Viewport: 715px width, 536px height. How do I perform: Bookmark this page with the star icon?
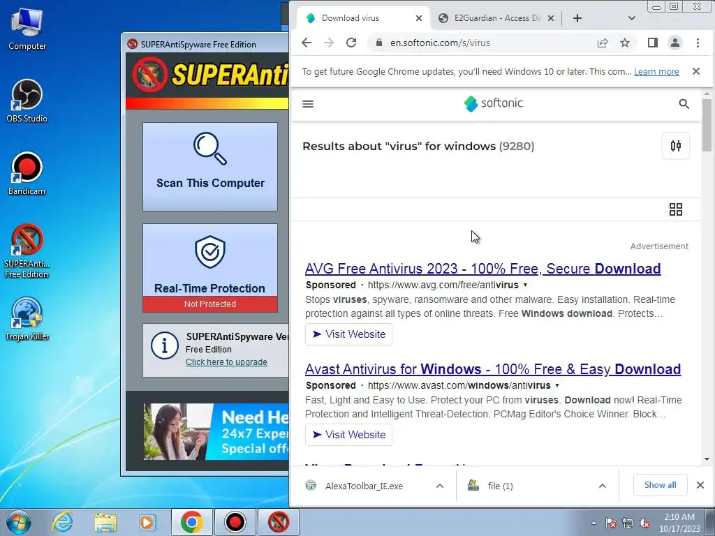click(x=625, y=43)
